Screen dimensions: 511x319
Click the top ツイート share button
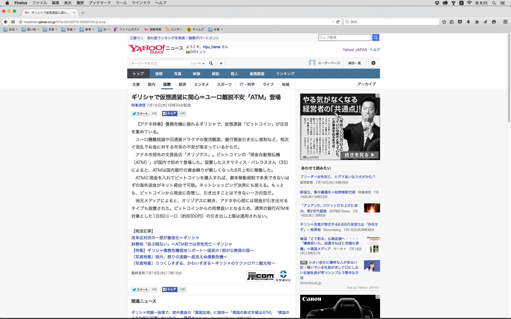(x=140, y=114)
